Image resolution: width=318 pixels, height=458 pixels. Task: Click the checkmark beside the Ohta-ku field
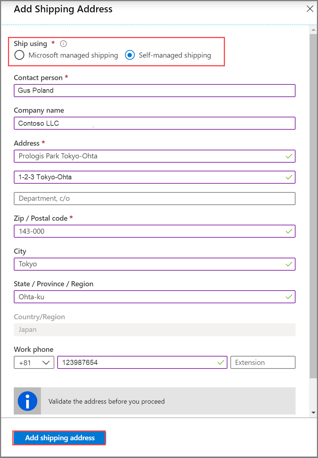pos(289,296)
